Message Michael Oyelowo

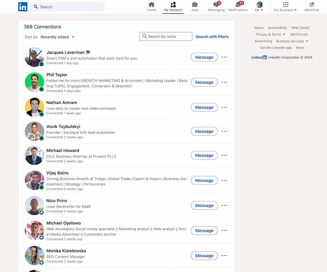tap(204, 230)
